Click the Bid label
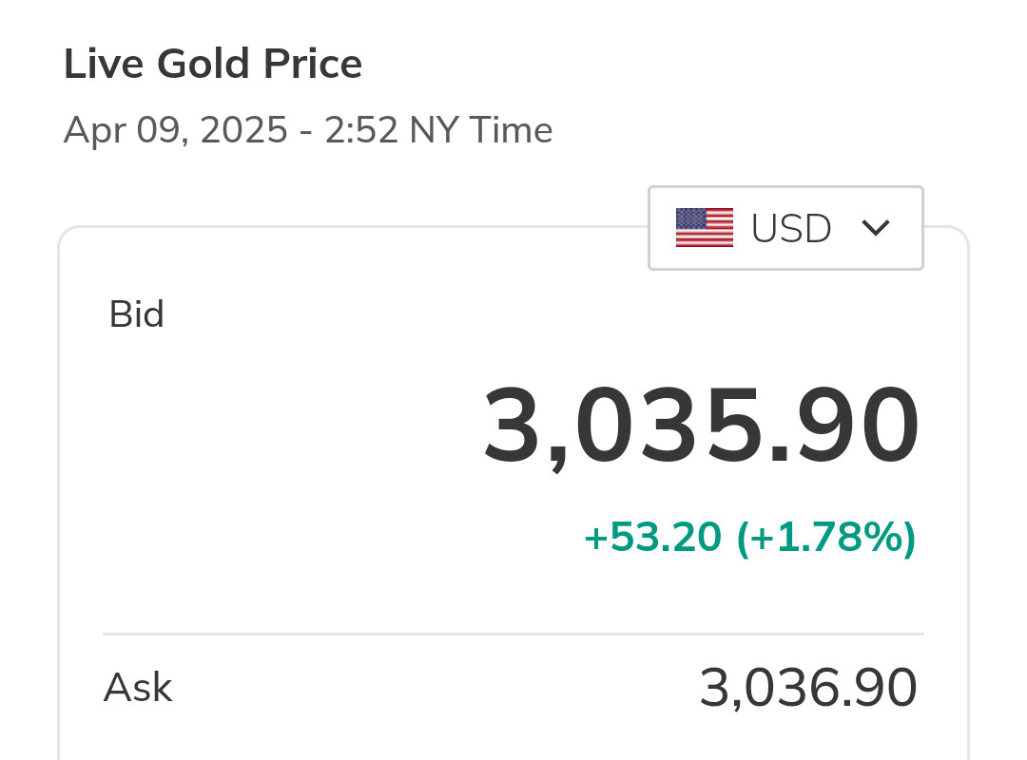The height and width of the screenshot is (760, 1027). click(137, 314)
